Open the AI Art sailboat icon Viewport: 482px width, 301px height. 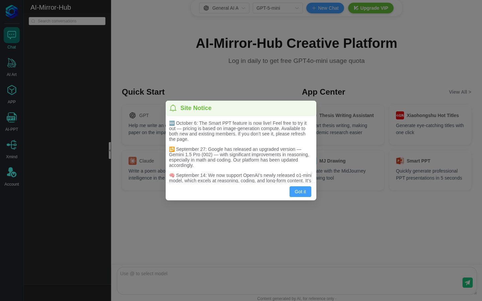pos(12,63)
